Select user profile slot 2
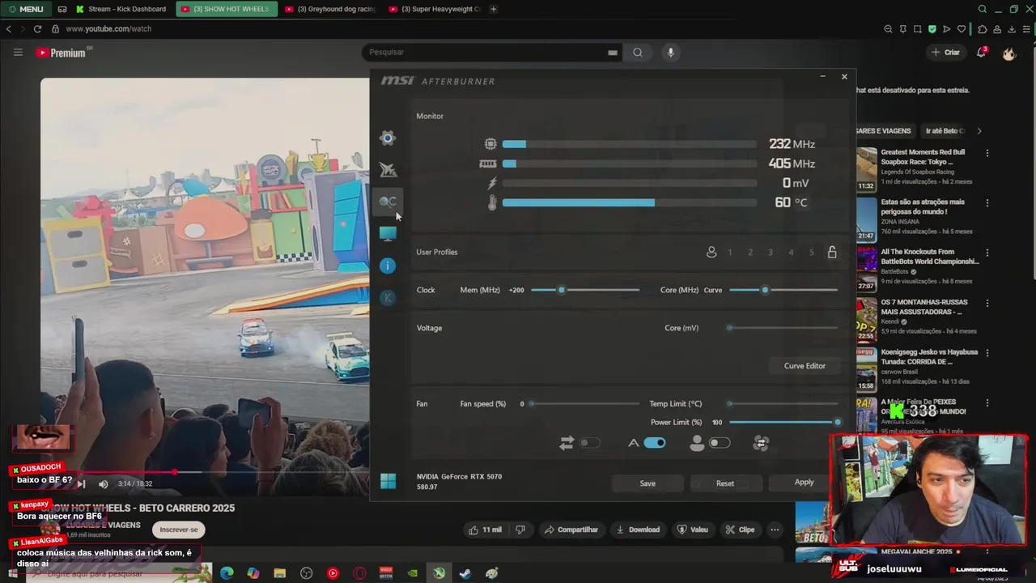Image resolution: width=1036 pixels, height=583 pixels. coord(750,252)
